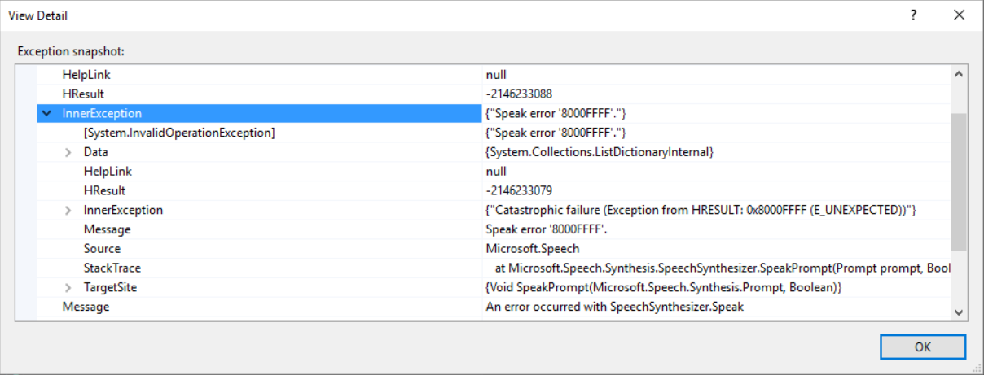
Task: Click the Catastrophic failure exception value
Action: 701,211
